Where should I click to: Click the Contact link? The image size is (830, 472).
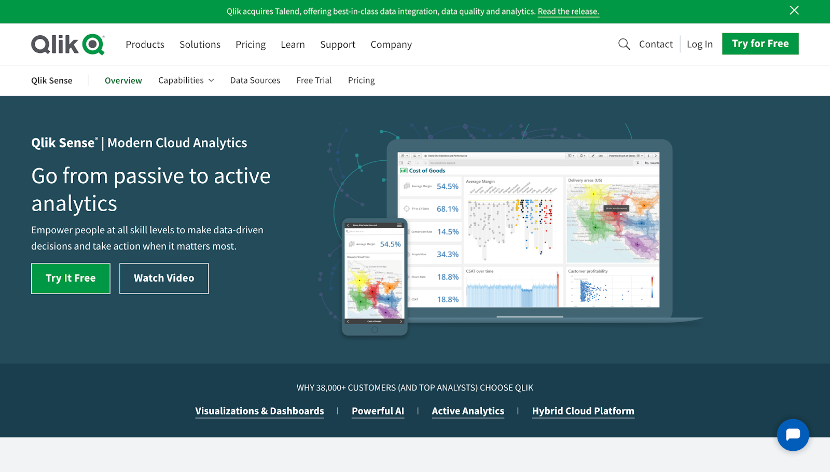656,44
